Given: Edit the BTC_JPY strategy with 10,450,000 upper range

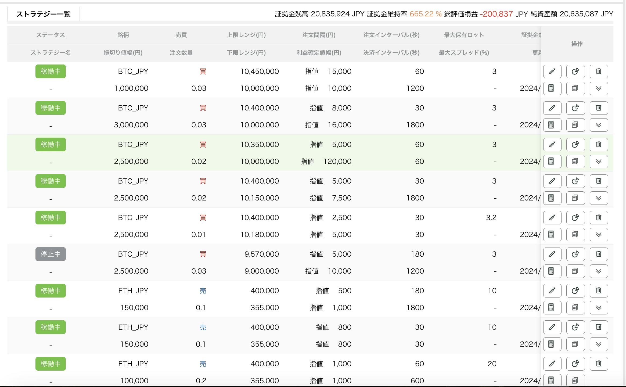Looking at the screenshot, I should pyautogui.click(x=552, y=71).
